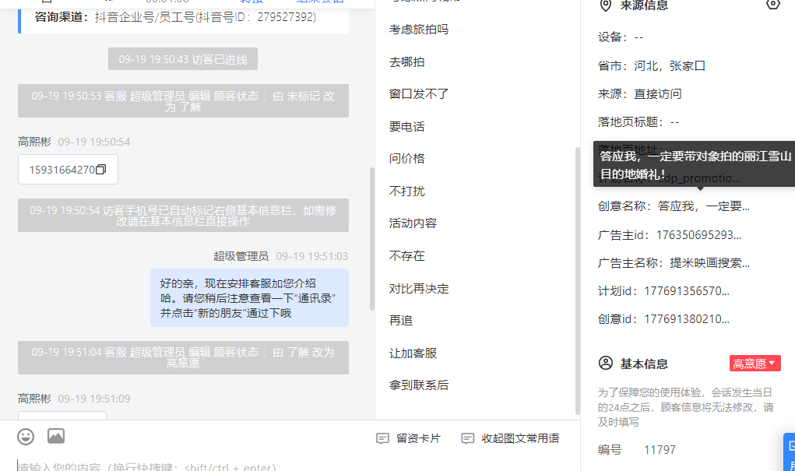Click the location pin icon near 来源信息

coord(605,5)
